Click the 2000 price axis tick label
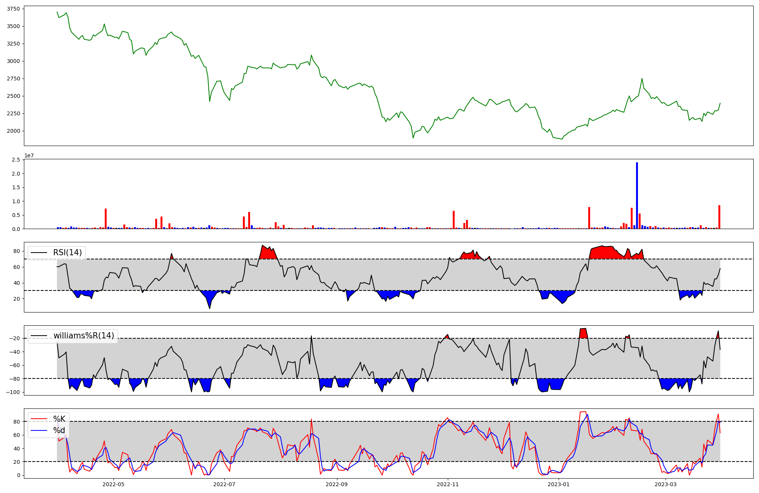 click(14, 131)
